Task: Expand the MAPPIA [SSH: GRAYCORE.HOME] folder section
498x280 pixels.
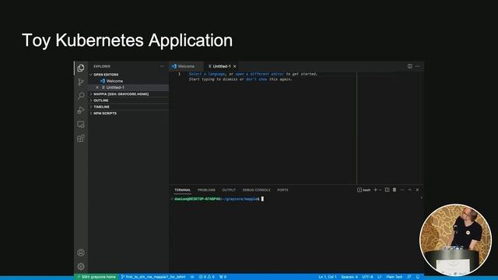Action: point(128,94)
